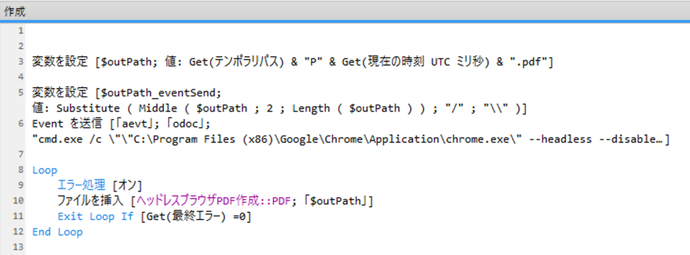
Task: Select the ファイルを挿入 script step
Action: click(x=215, y=201)
